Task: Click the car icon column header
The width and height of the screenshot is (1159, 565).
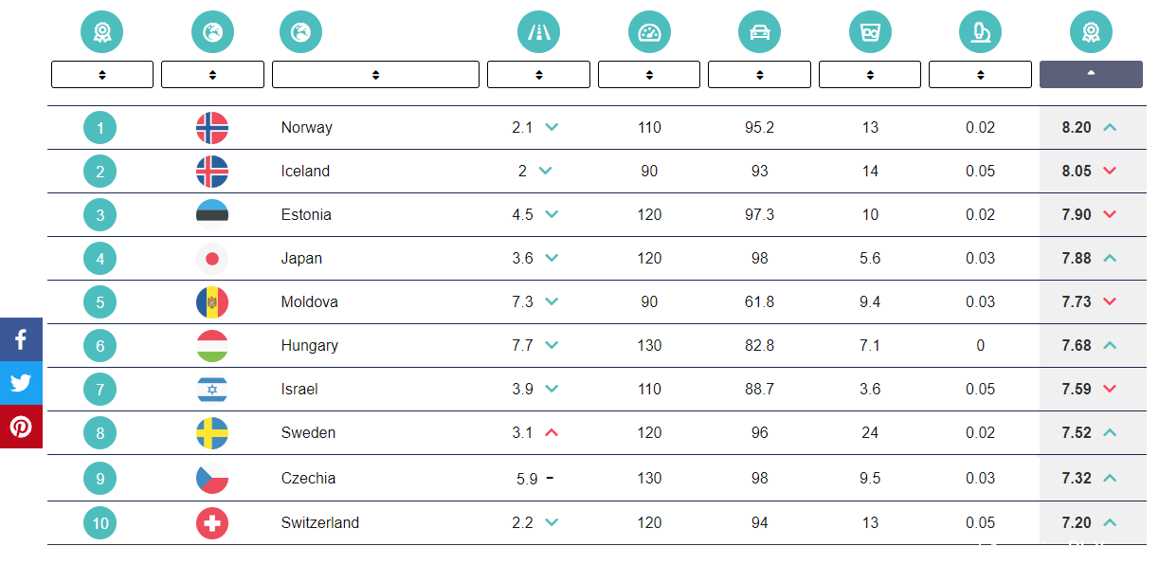Action: pyautogui.click(x=759, y=33)
